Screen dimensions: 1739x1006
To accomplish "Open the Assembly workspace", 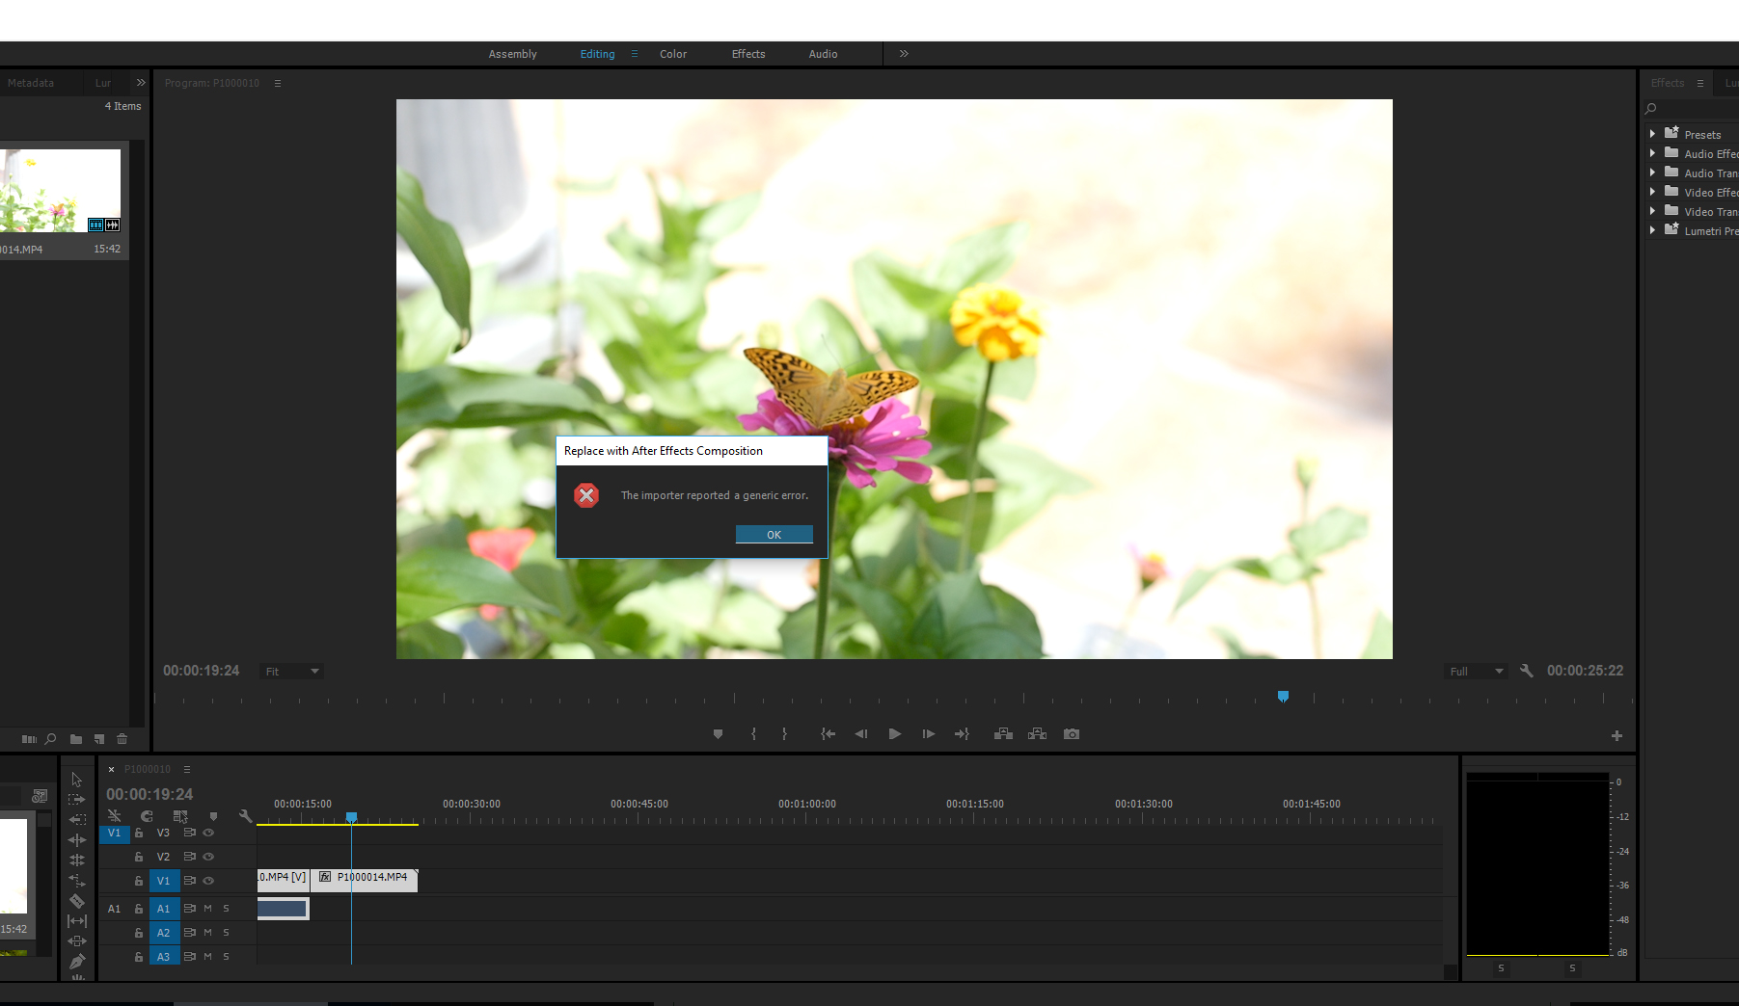I will point(512,54).
